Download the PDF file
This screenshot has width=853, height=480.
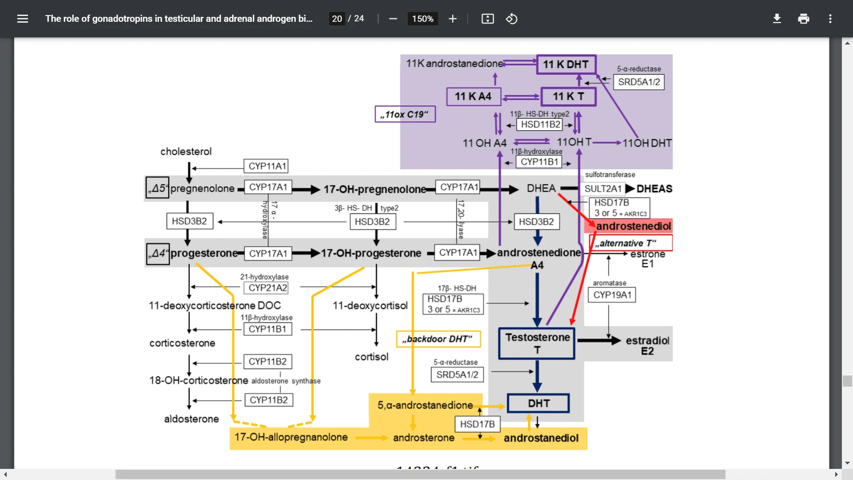pyautogui.click(x=777, y=19)
